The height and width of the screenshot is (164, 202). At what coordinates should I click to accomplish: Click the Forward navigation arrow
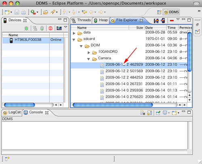coord(101,12)
